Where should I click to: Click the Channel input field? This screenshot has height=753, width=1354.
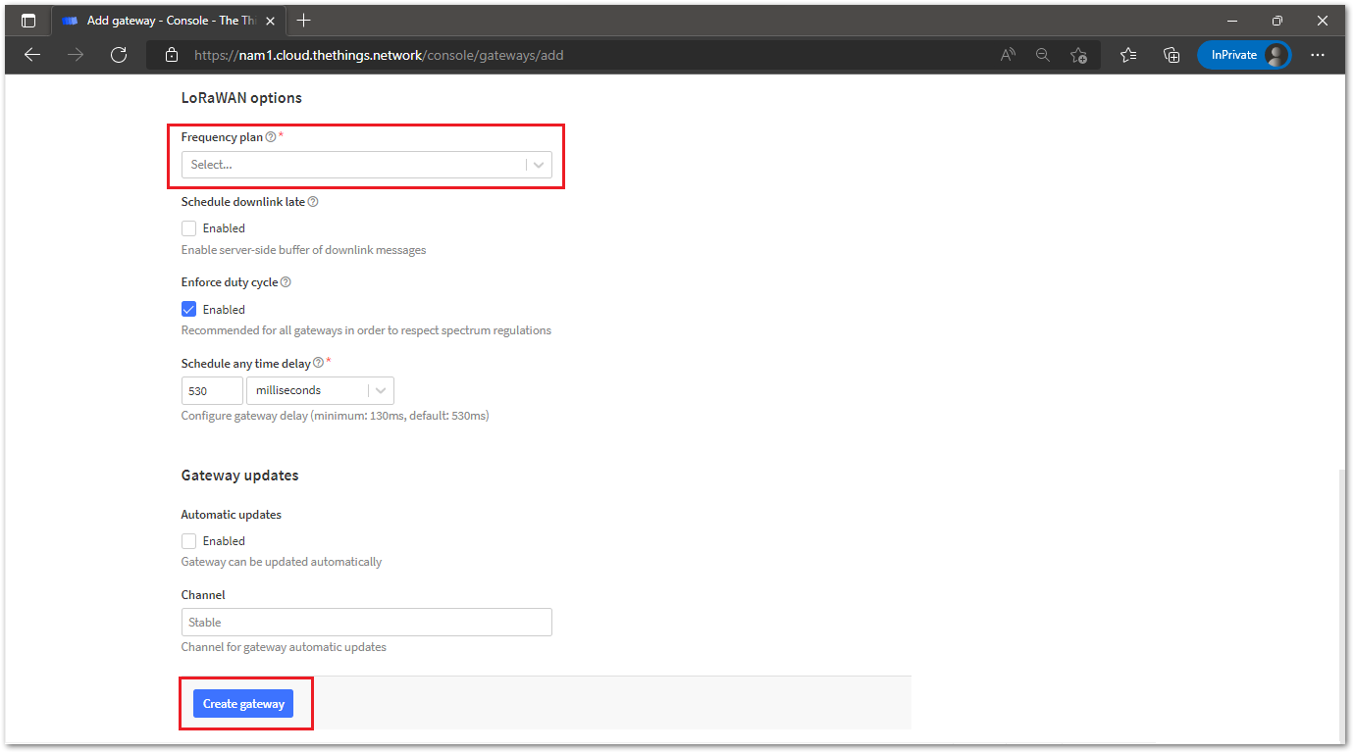(x=367, y=623)
